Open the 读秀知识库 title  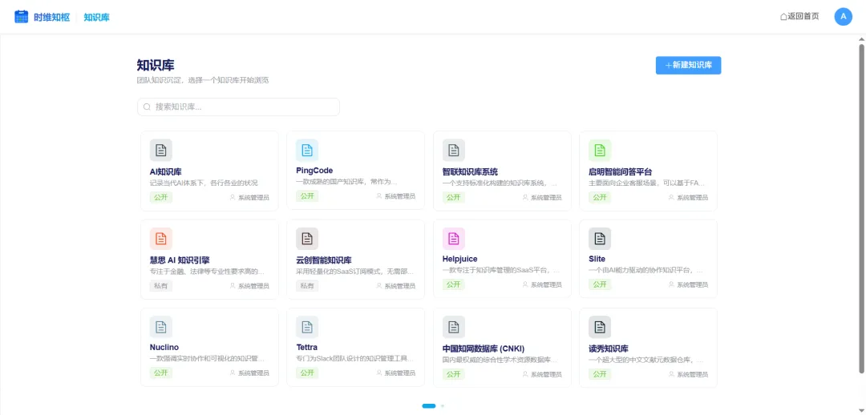click(609, 349)
